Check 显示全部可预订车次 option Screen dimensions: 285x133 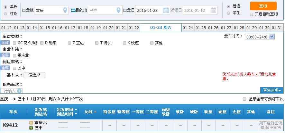pos(245,99)
